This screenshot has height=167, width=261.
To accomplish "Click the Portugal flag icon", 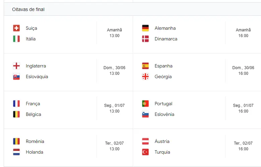I will (x=145, y=104).
